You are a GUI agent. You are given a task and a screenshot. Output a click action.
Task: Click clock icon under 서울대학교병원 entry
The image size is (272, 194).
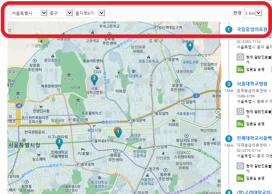[240, 111]
